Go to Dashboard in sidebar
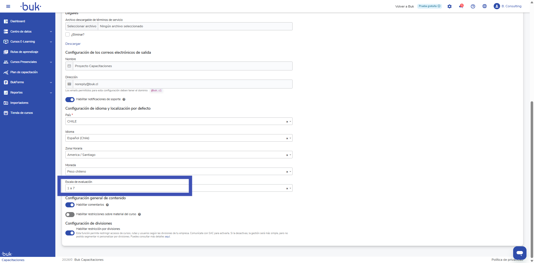534x263 pixels. tap(18, 21)
